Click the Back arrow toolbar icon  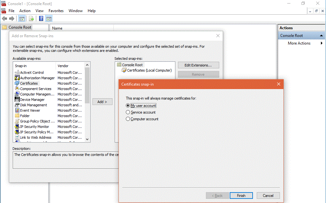tap(4, 18)
